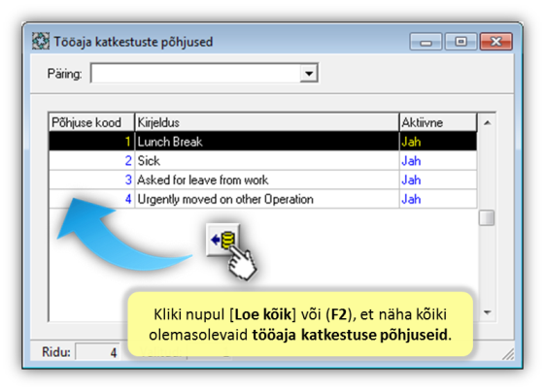Open the Päring dropdown arrow

tap(309, 74)
